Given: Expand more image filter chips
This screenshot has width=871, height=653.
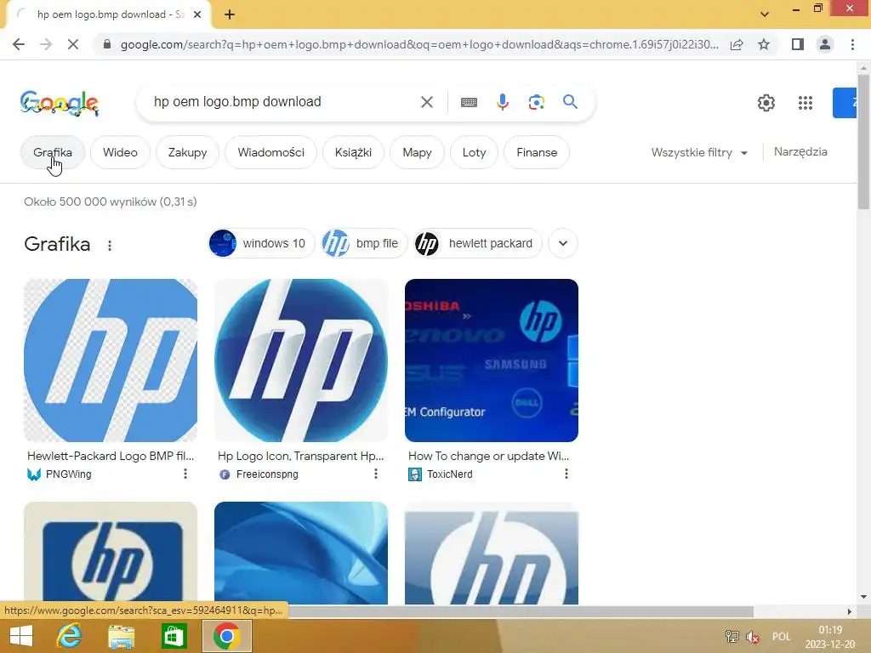Looking at the screenshot, I should click(x=563, y=243).
